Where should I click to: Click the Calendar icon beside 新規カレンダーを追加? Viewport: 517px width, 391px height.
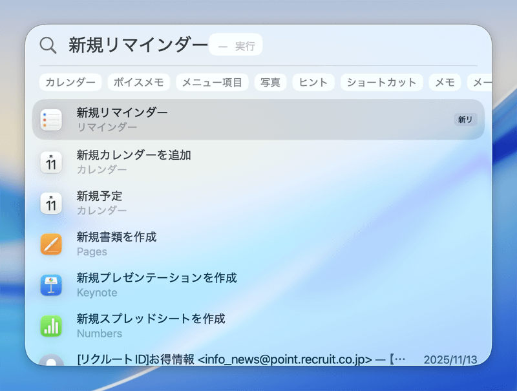coord(51,162)
